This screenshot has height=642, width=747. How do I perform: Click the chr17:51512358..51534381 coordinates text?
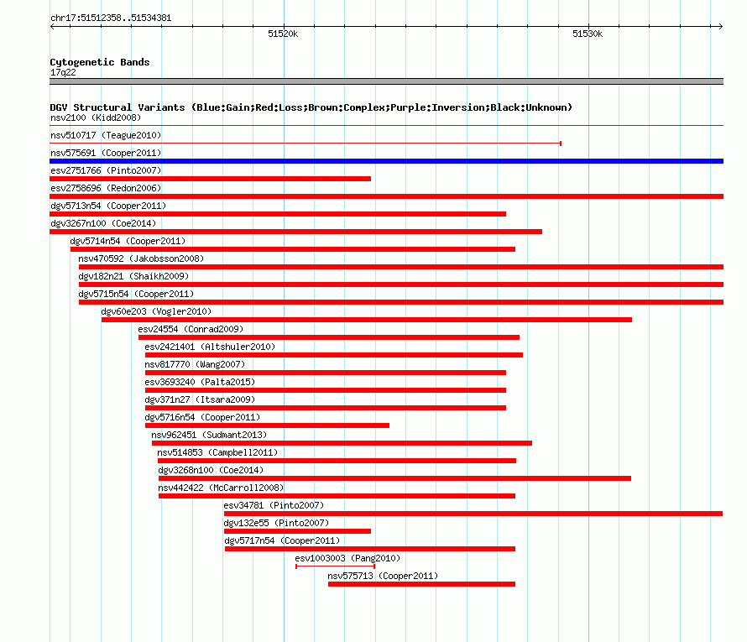(x=111, y=18)
